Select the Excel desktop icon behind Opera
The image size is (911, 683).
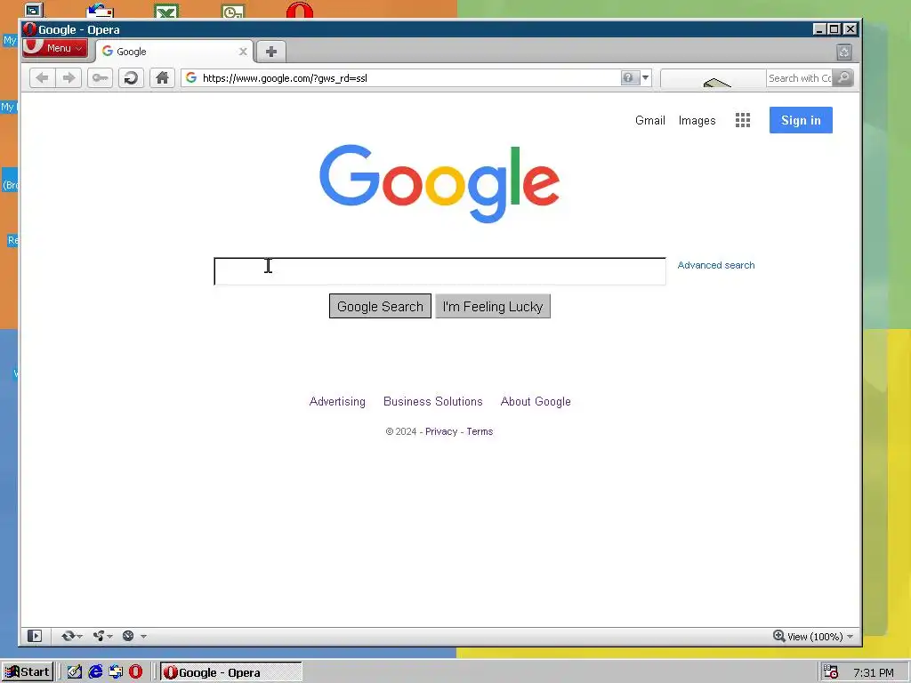pos(166,11)
